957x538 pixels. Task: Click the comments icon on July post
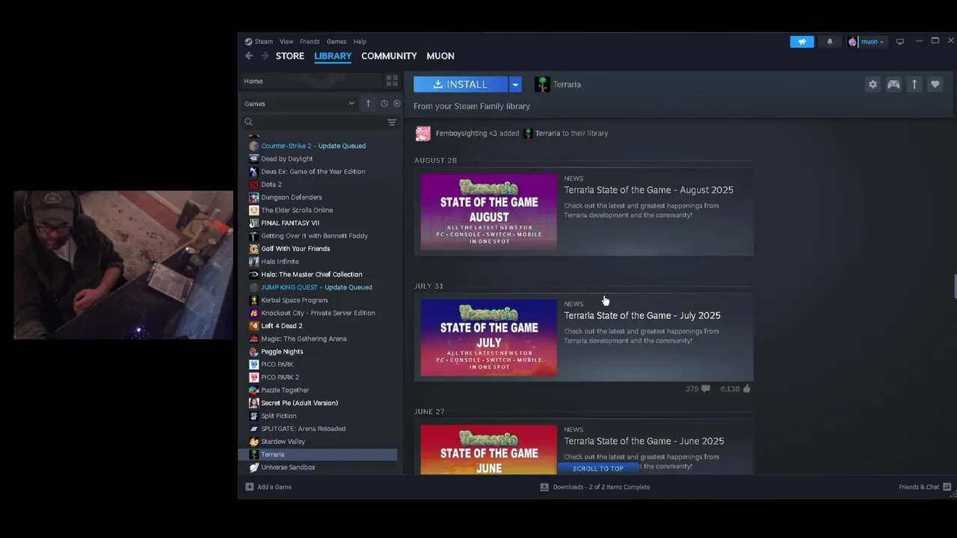point(706,389)
